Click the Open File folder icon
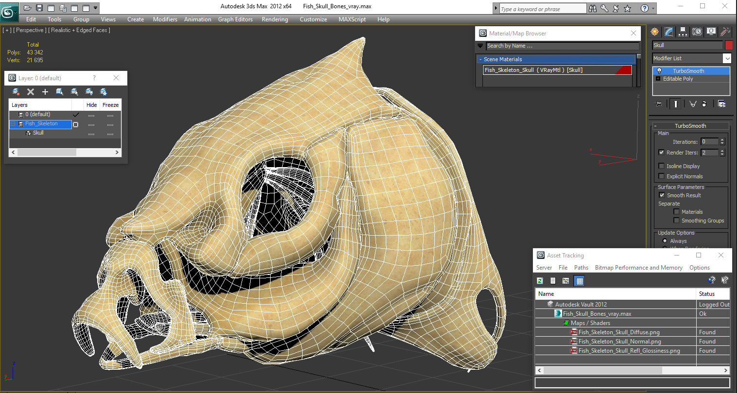The image size is (737, 393). (28, 8)
